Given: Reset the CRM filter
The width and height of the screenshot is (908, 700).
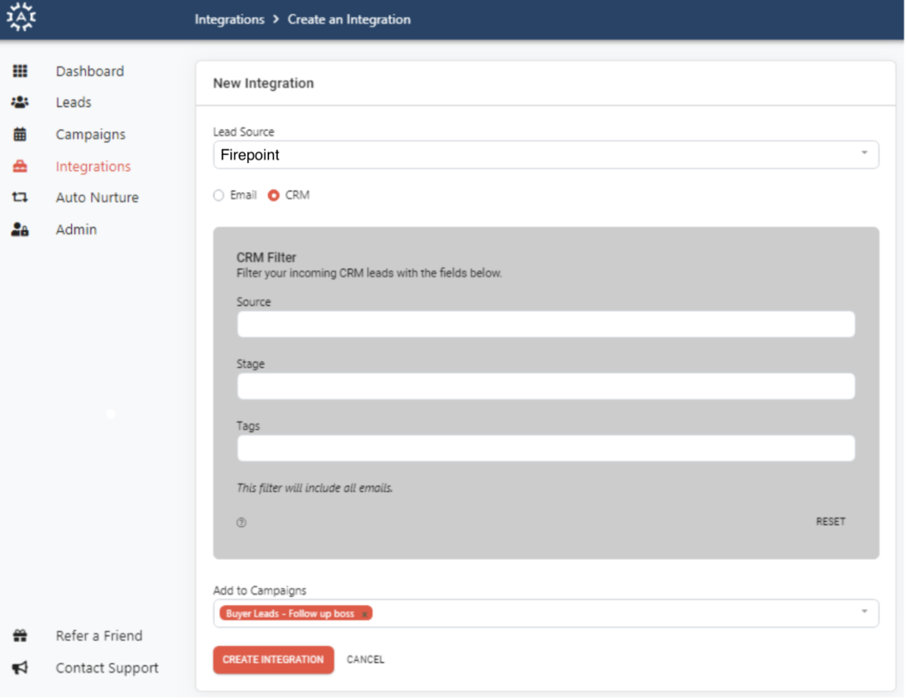Looking at the screenshot, I should click(831, 522).
